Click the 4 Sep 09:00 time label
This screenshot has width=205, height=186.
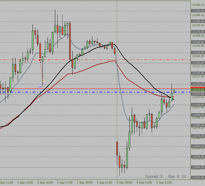124,182
